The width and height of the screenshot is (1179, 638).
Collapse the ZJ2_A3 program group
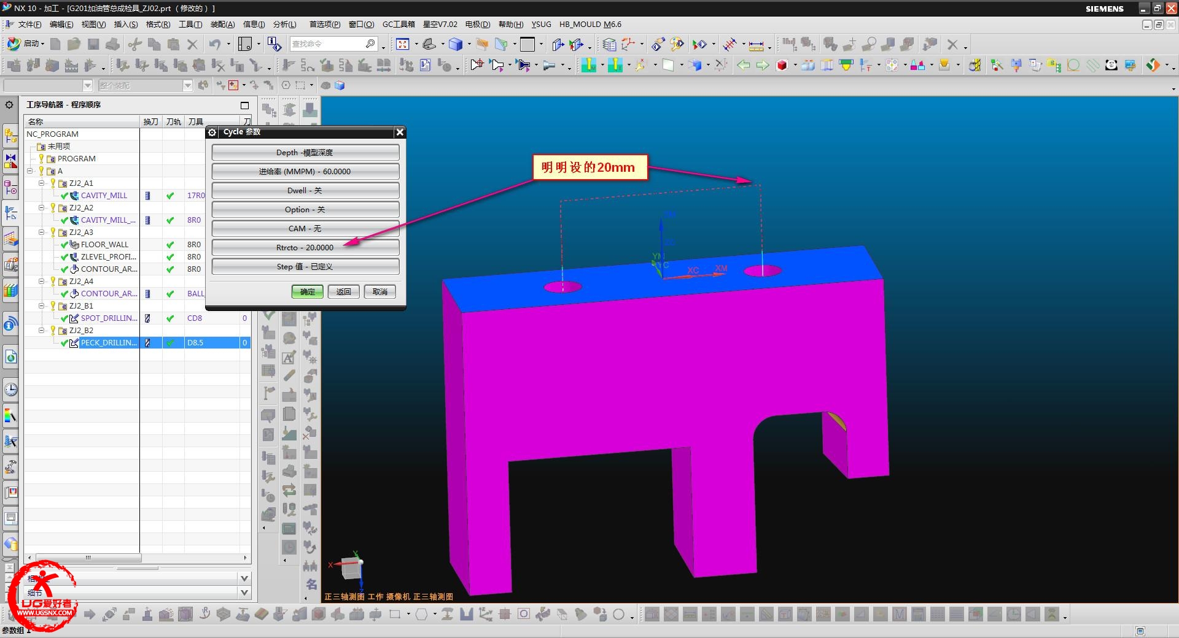pyautogui.click(x=42, y=232)
